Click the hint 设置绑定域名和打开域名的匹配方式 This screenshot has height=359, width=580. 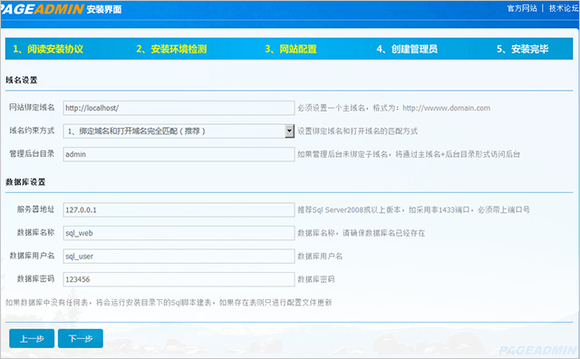click(358, 131)
